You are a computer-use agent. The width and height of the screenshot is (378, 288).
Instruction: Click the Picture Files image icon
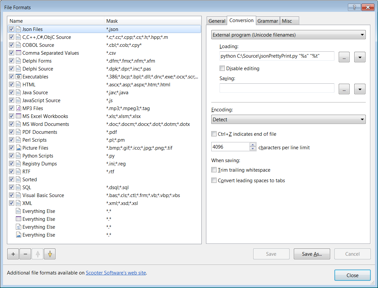click(x=18, y=148)
